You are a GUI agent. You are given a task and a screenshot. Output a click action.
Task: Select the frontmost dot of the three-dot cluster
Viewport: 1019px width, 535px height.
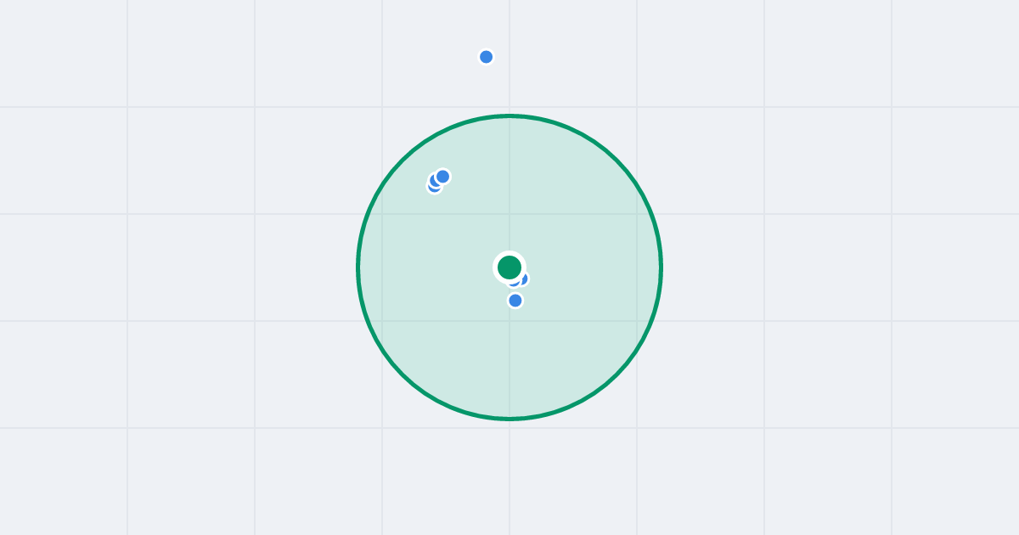442,177
